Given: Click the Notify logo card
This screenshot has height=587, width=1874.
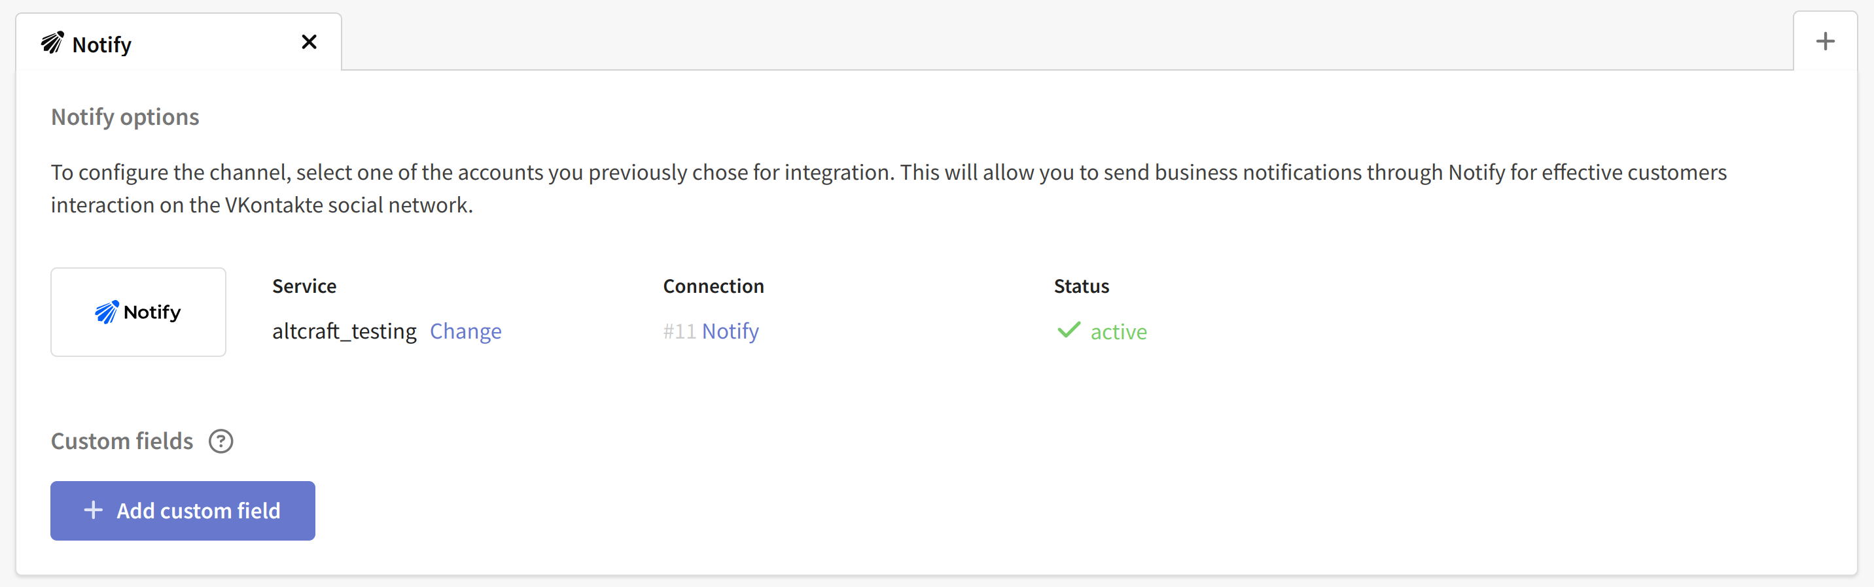Looking at the screenshot, I should pyautogui.click(x=138, y=312).
